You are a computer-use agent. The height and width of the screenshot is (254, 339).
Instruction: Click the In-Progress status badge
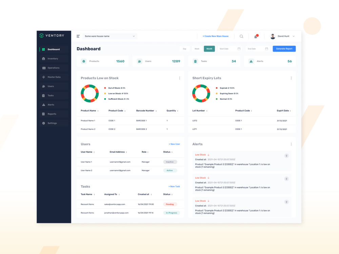tap(172, 213)
